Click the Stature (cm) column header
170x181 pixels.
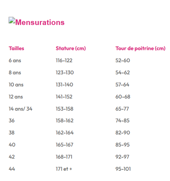tap(71, 48)
